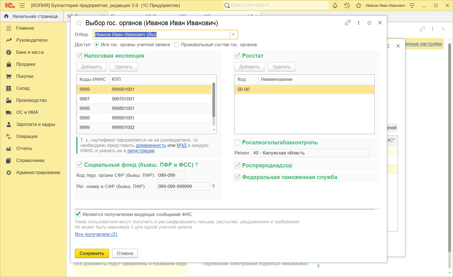The width and height of the screenshot is (453, 277).
Task: Click Добавить under Росстат
Action: tap(250, 67)
